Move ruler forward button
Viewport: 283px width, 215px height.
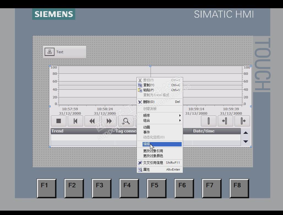pos(242,121)
